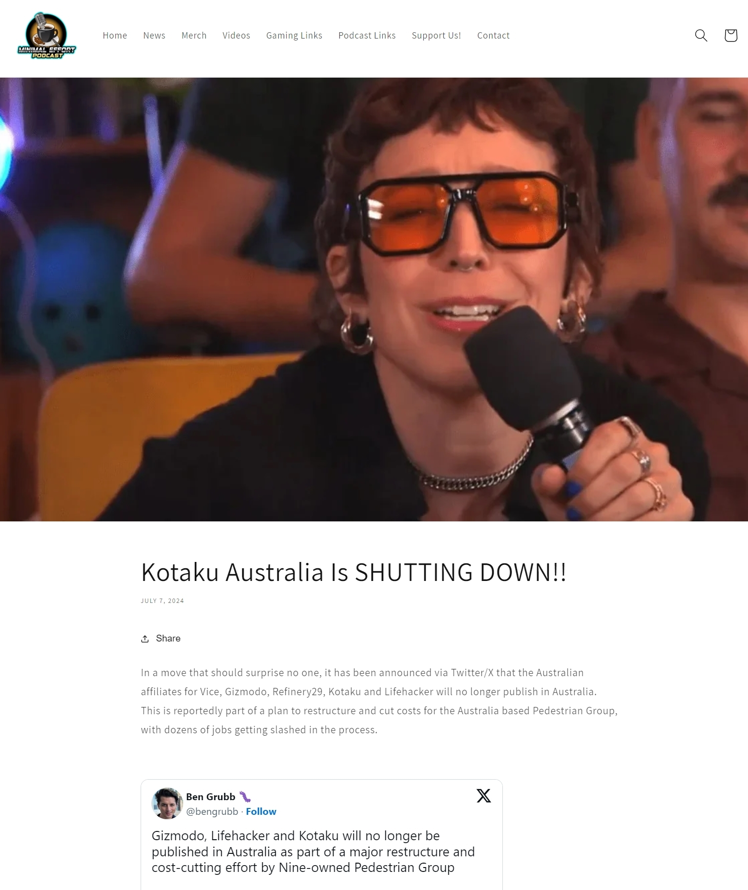The width and height of the screenshot is (748, 890).
Task: Click Ben Grubb's profile avatar
Action: point(167,803)
